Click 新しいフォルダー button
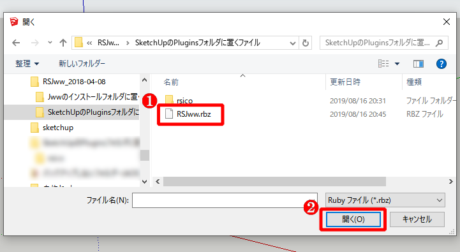The height and width of the screenshot is (252, 460). click(82, 64)
